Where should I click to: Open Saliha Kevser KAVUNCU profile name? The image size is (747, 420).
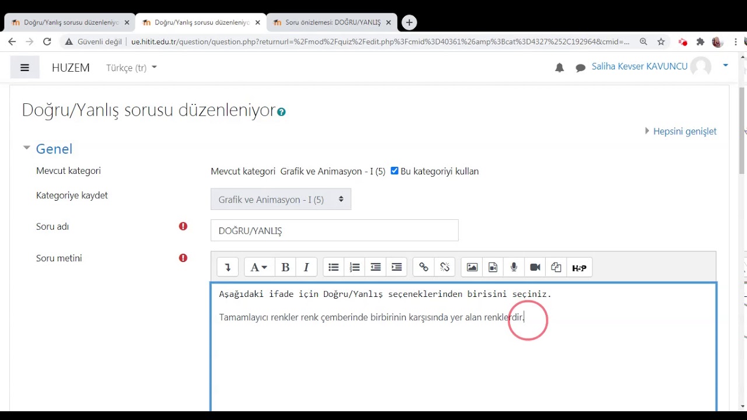pos(639,66)
